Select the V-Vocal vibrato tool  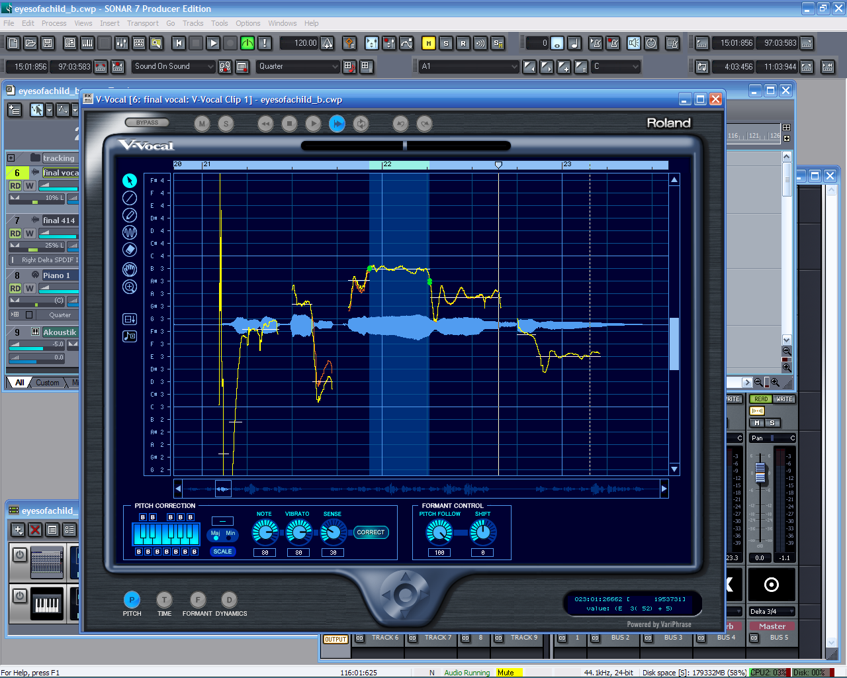(x=130, y=232)
